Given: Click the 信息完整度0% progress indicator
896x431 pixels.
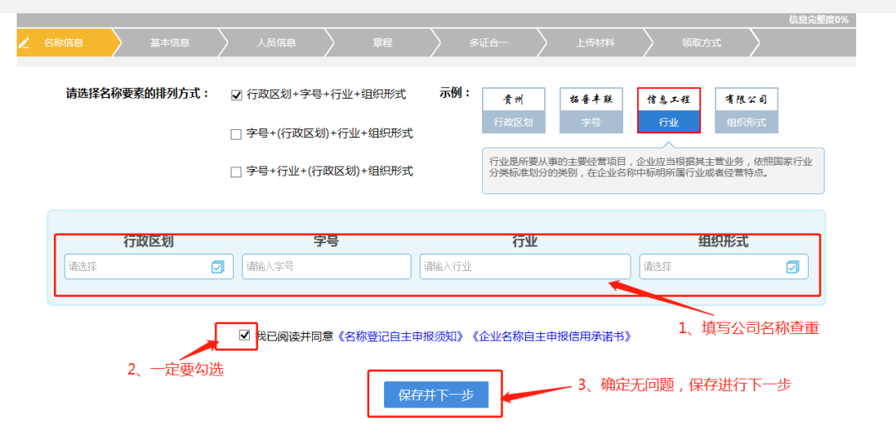Looking at the screenshot, I should [818, 20].
